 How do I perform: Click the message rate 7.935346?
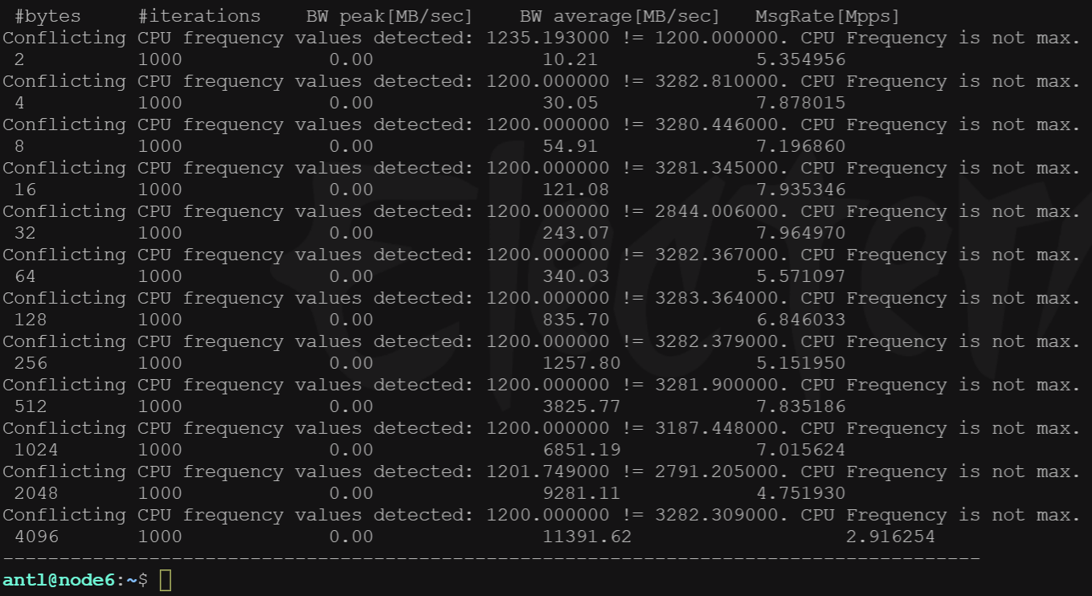click(x=801, y=190)
